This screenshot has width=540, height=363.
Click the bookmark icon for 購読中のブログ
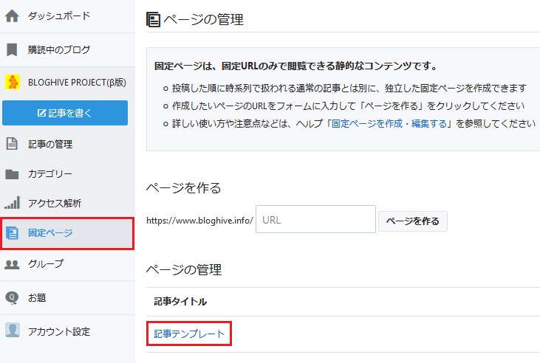[12, 49]
